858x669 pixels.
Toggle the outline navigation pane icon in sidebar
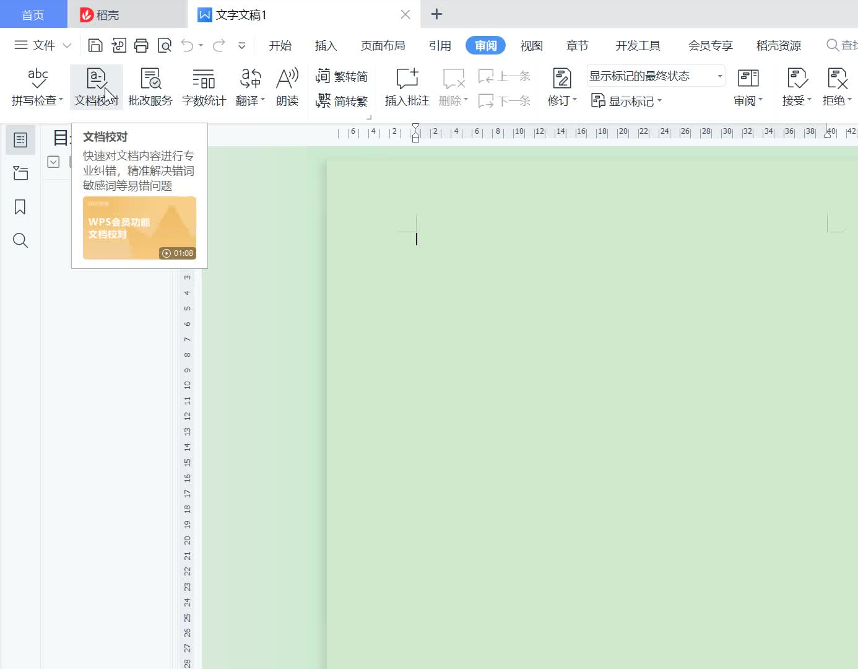[x=20, y=140]
